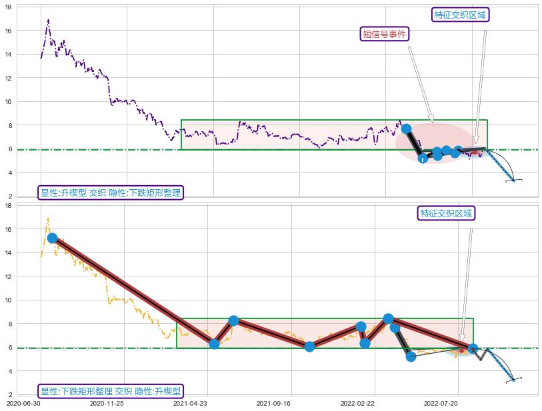Click highest blue marker inside bottom green rectangle
The height and width of the screenshot is (411, 542).
tap(389, 318)
